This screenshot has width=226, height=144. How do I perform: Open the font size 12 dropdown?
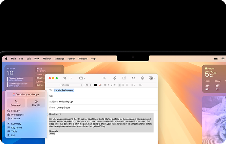[88, 85]
